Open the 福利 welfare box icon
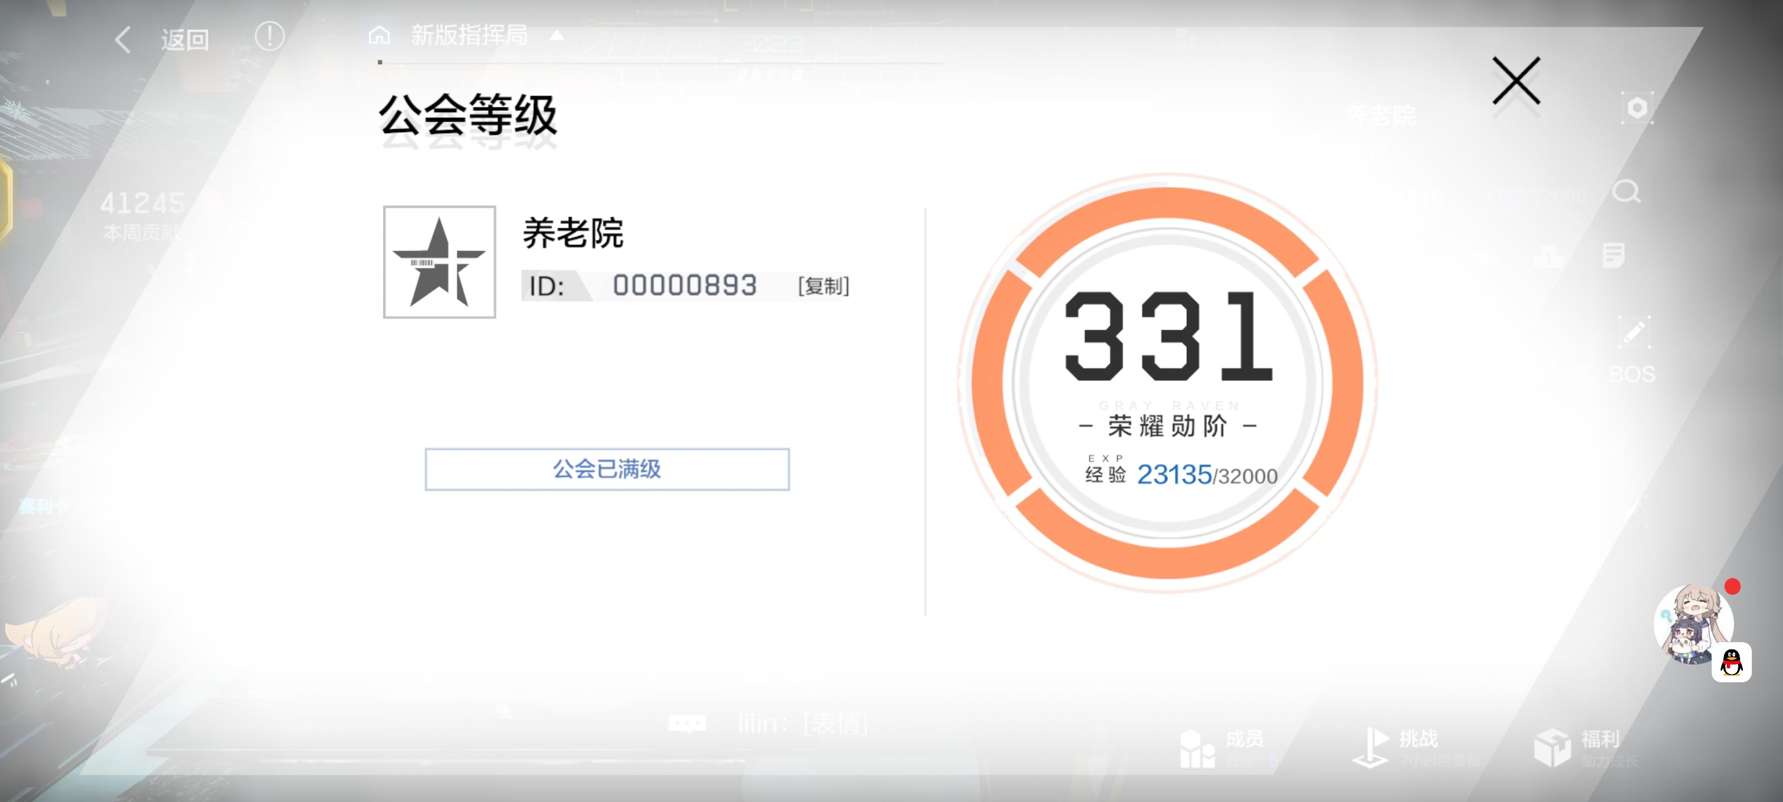This screenshot has height=802, width=1783. [1553, 747]
